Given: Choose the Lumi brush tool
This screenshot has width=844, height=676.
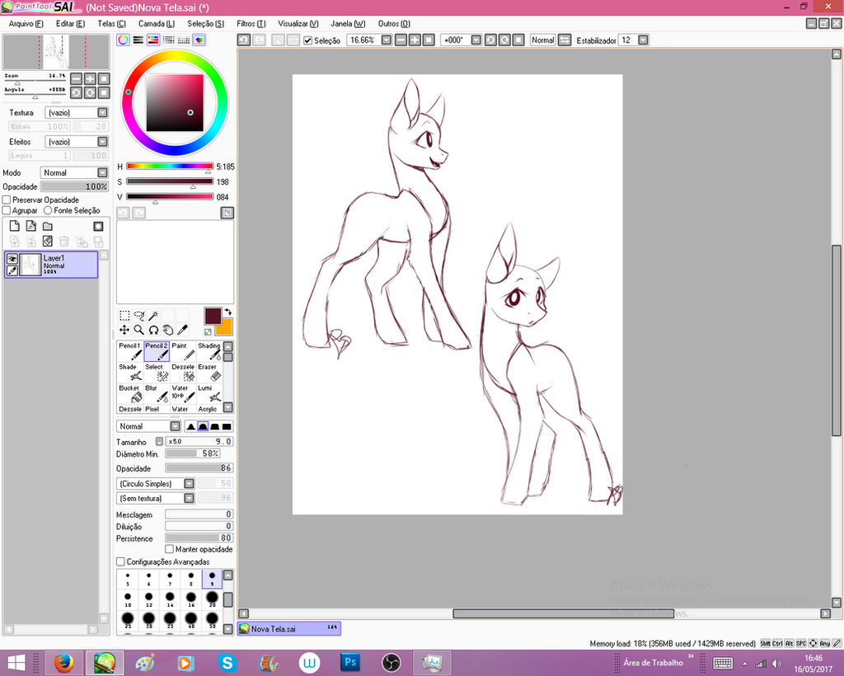Looking at the screenshot, I should click(209, 393).
